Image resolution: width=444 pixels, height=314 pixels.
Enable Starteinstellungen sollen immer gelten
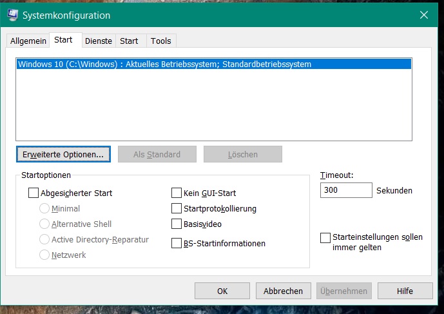[325, 238]
